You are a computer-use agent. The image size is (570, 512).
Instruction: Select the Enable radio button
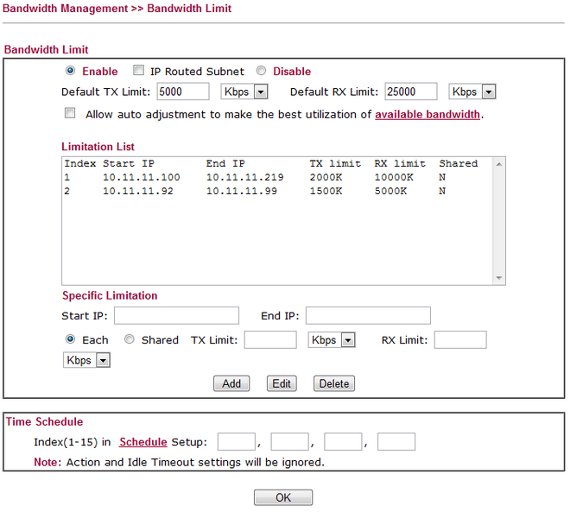click(70, 72)
